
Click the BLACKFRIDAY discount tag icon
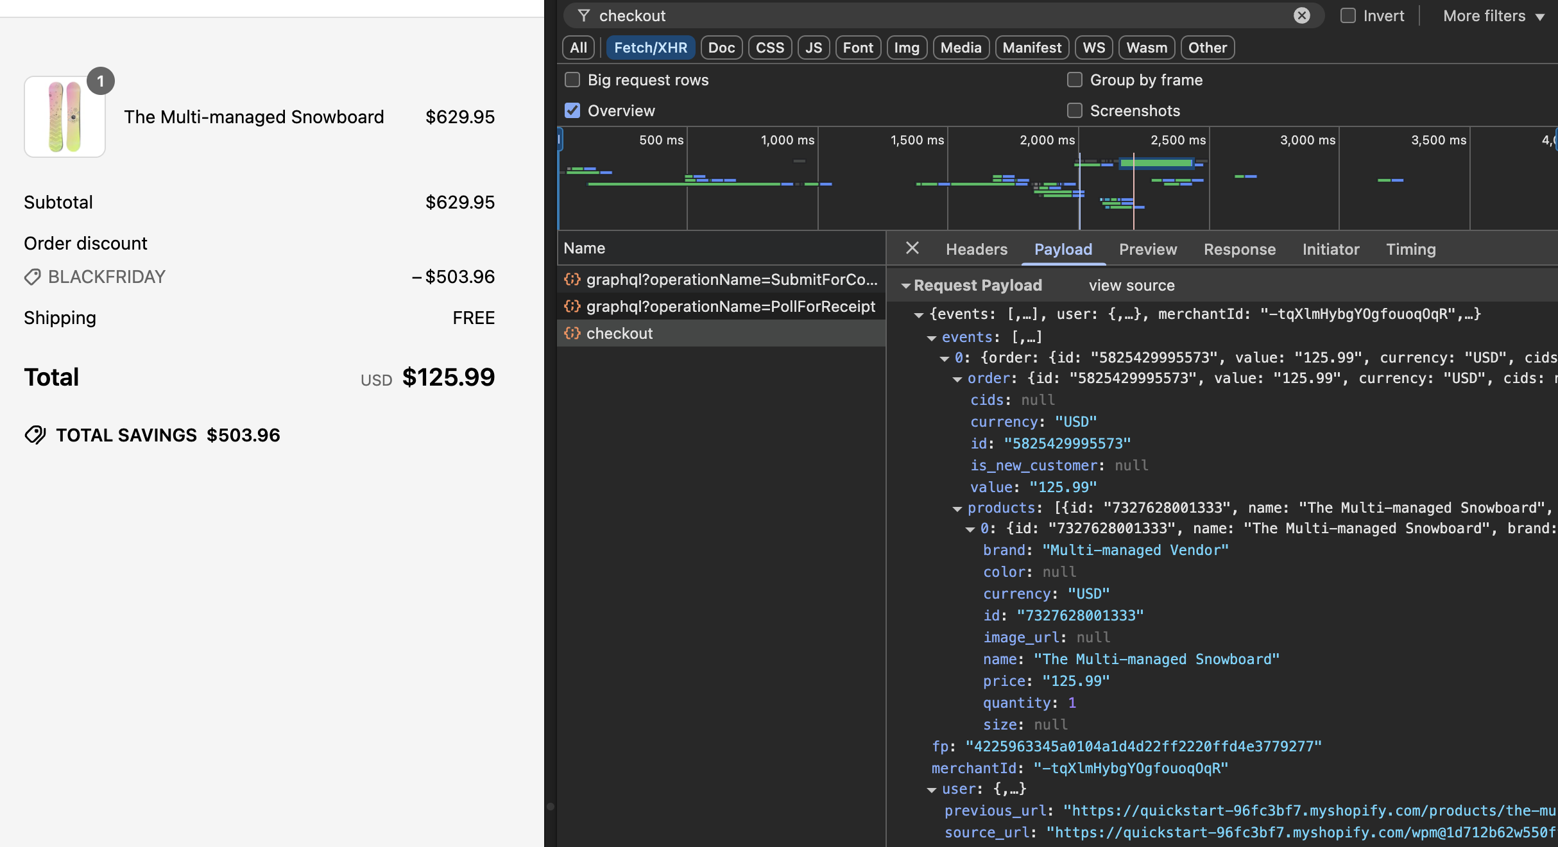coord(33,277)
